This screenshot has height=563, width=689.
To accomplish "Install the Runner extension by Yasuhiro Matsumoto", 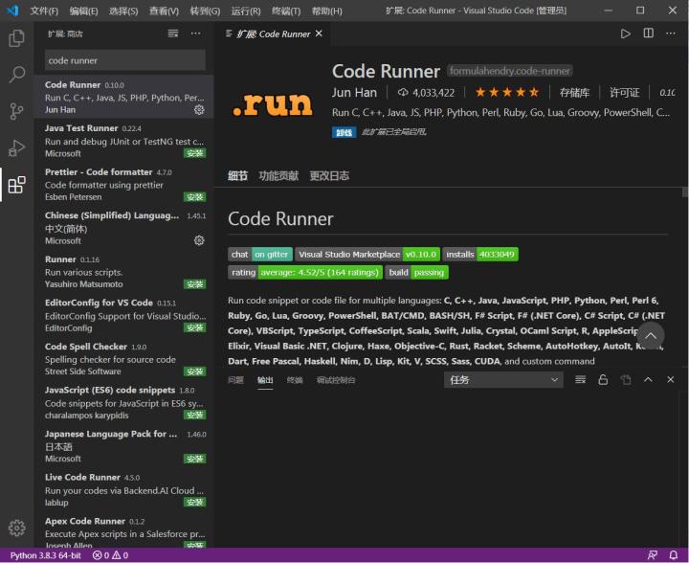I will 194,284.
